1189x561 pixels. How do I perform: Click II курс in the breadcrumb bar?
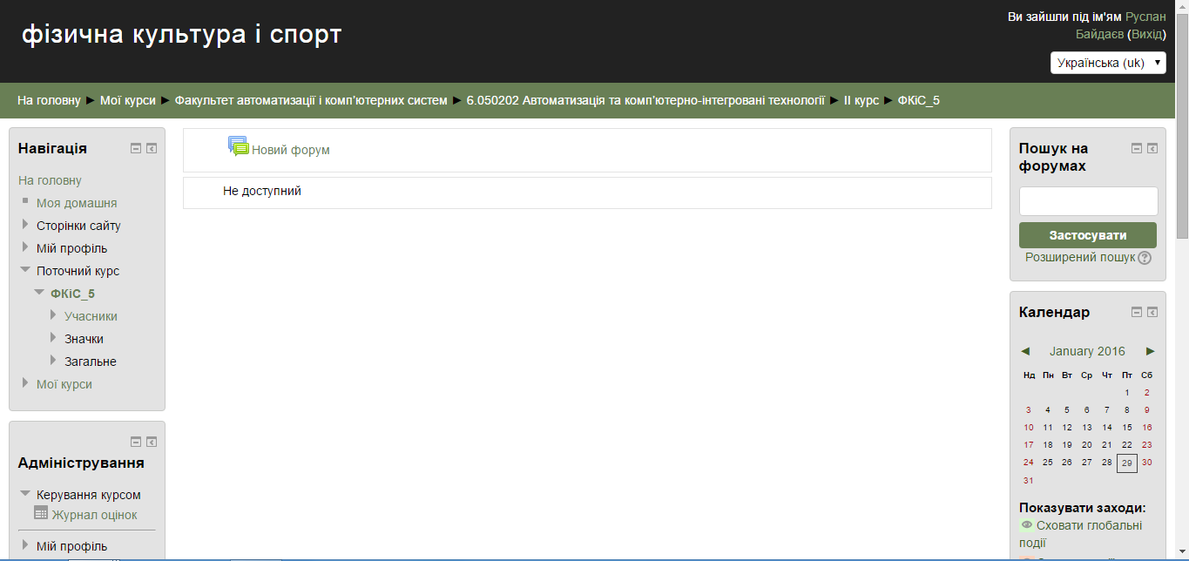861,100
